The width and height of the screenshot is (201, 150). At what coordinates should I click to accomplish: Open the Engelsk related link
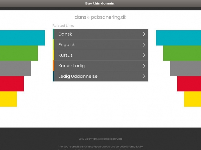click(x=100, y=45)
